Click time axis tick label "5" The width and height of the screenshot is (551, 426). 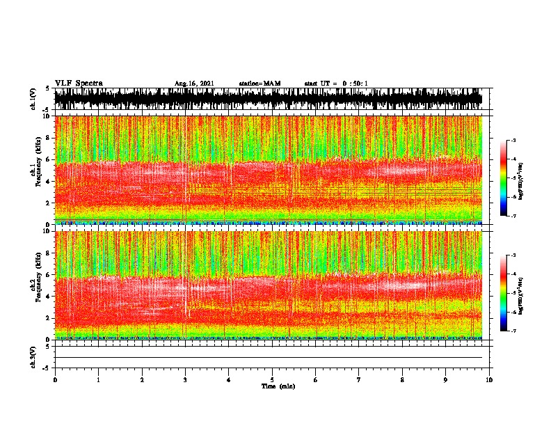(272, 380)
